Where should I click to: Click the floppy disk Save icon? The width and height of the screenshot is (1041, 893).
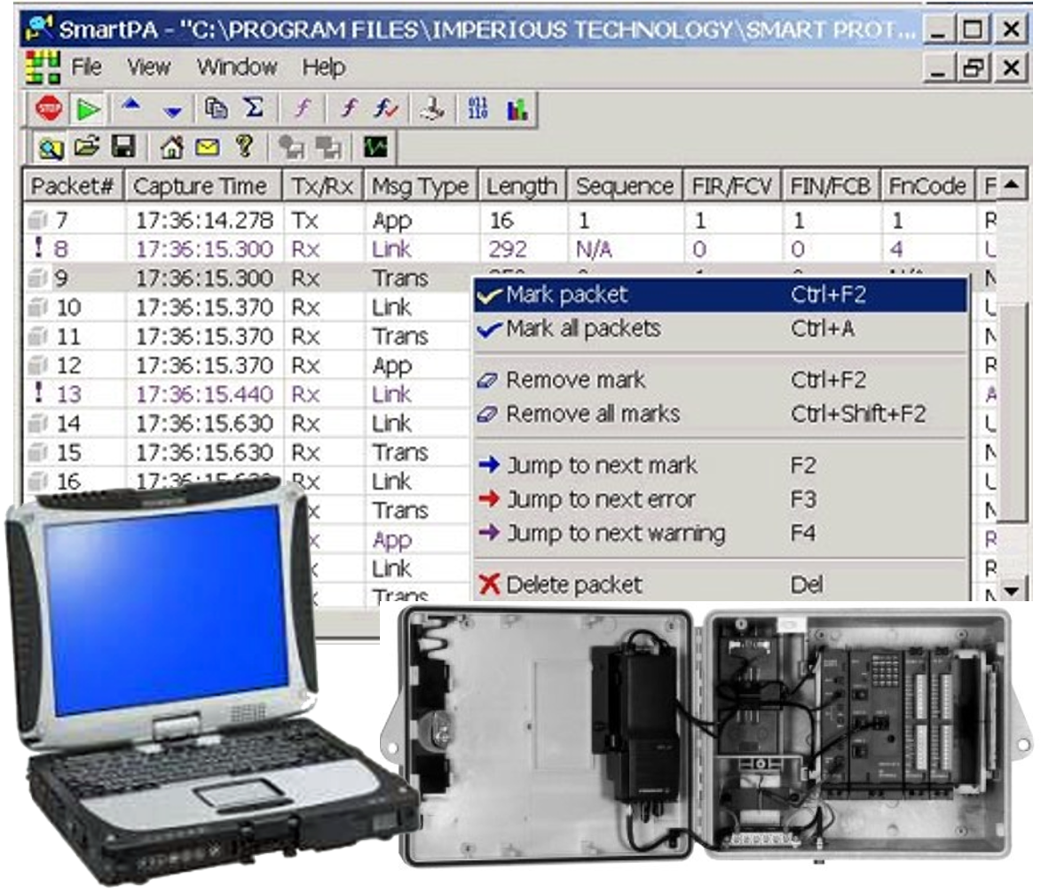point(122,146)
